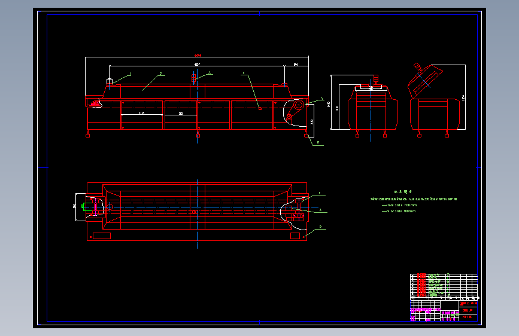Pick the center leveling foot in front view
This screenshot has height=336, width=519.
[198, 135]
